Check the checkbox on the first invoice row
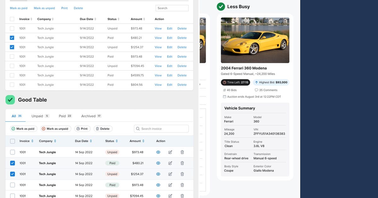This screenshot has height=198, width=378. coord(13,152)
